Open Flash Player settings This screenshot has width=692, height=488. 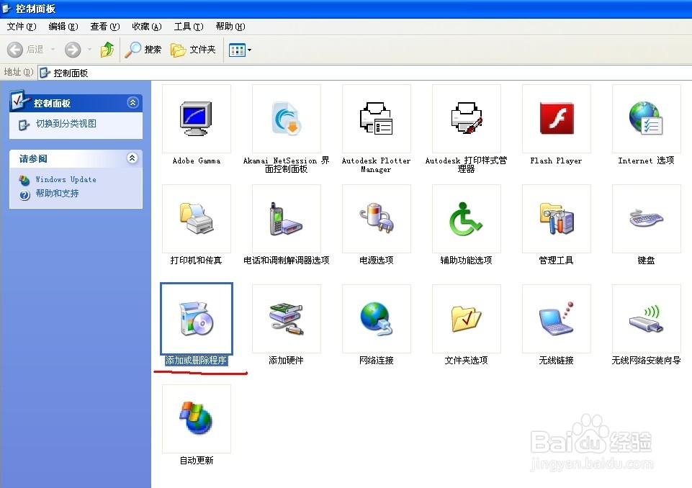coord(555,119)
